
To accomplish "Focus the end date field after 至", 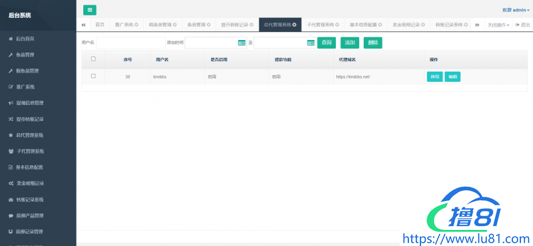I will (285, 43).
